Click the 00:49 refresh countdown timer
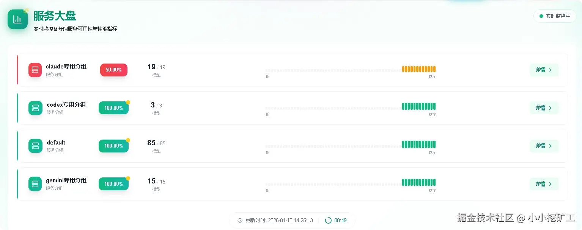The width and height of the screenshot is (582, 230). (x=340, y=220)
